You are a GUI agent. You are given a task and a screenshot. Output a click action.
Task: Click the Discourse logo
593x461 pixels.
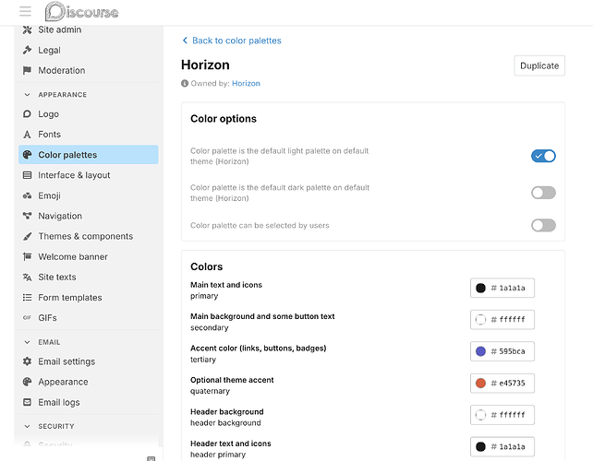click(81, 12)
